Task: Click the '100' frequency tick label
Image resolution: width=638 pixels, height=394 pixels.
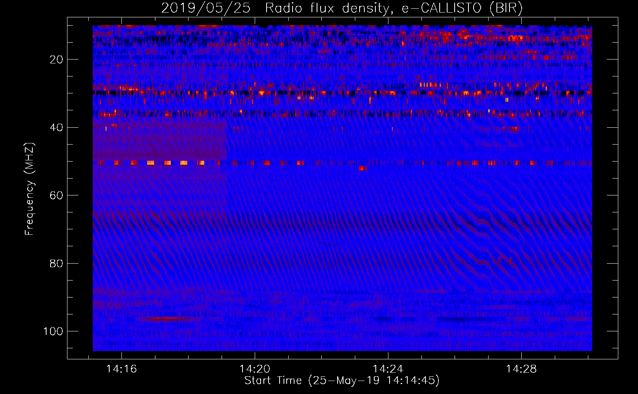Action: 53,331
